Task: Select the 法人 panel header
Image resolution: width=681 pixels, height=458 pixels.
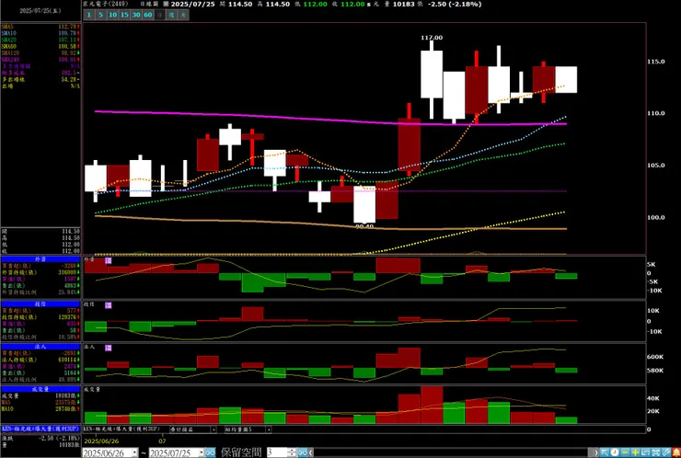Action: click(x=40, y=347)
